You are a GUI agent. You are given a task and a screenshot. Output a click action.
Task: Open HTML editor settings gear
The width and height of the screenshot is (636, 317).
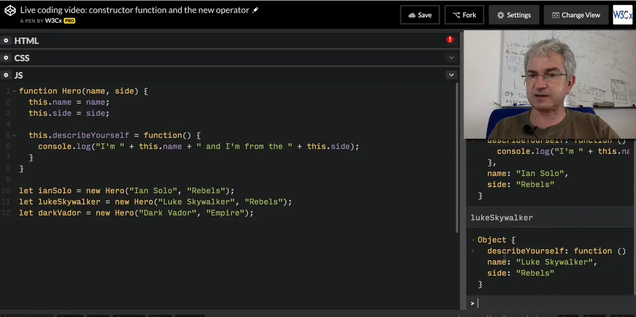tap(6, 40)
